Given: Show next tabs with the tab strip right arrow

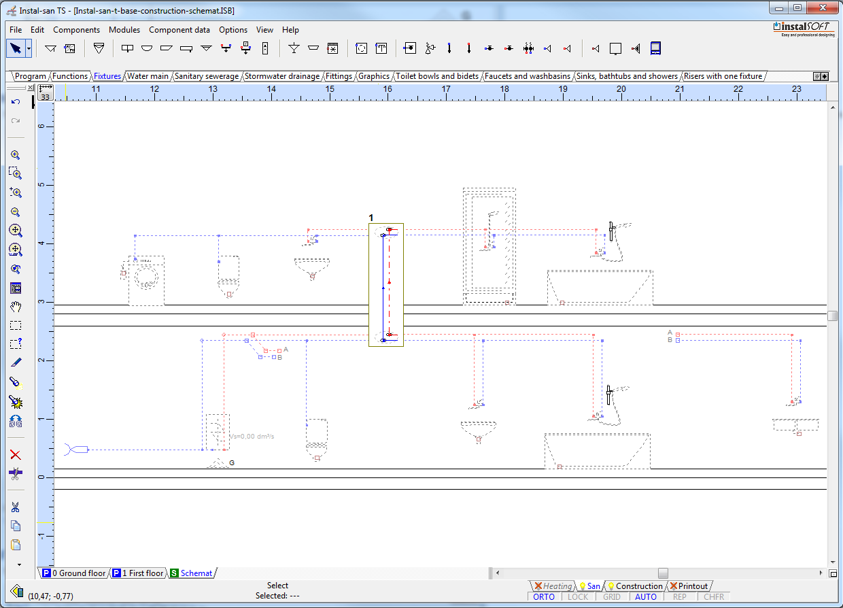Looking at the screenshot, I should 825,76.
